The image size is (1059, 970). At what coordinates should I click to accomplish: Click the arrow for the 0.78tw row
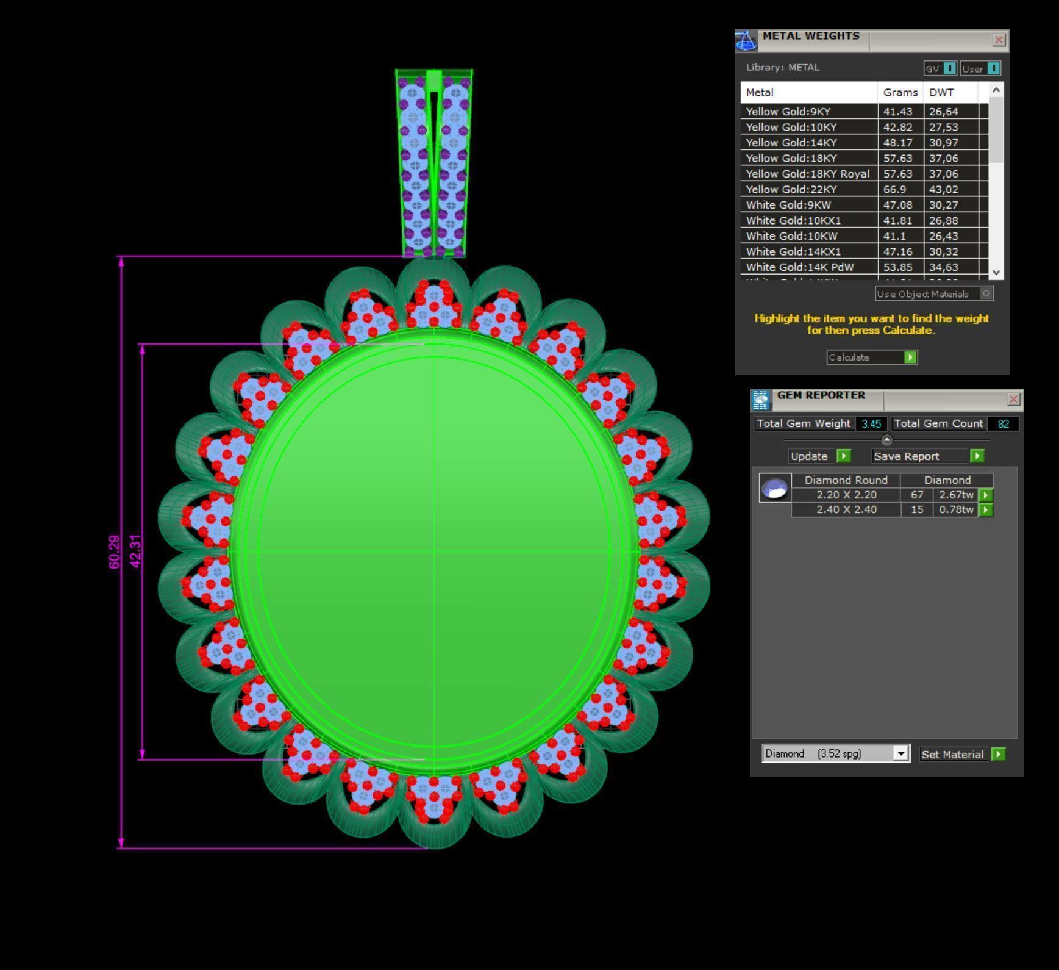[986, 510]
